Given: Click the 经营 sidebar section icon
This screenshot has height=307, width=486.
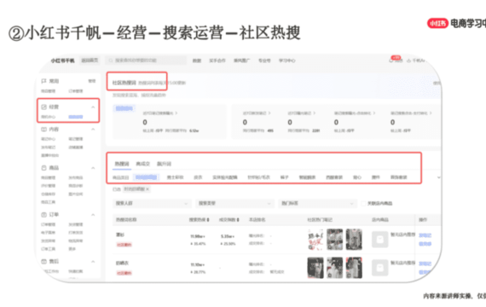Looking at the screenshot, I should coord(44,107).
